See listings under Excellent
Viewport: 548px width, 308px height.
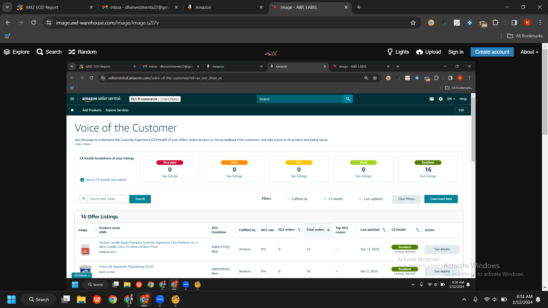428,176
